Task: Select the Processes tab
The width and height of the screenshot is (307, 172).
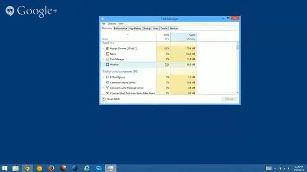Action: click(x=106, y=28)
